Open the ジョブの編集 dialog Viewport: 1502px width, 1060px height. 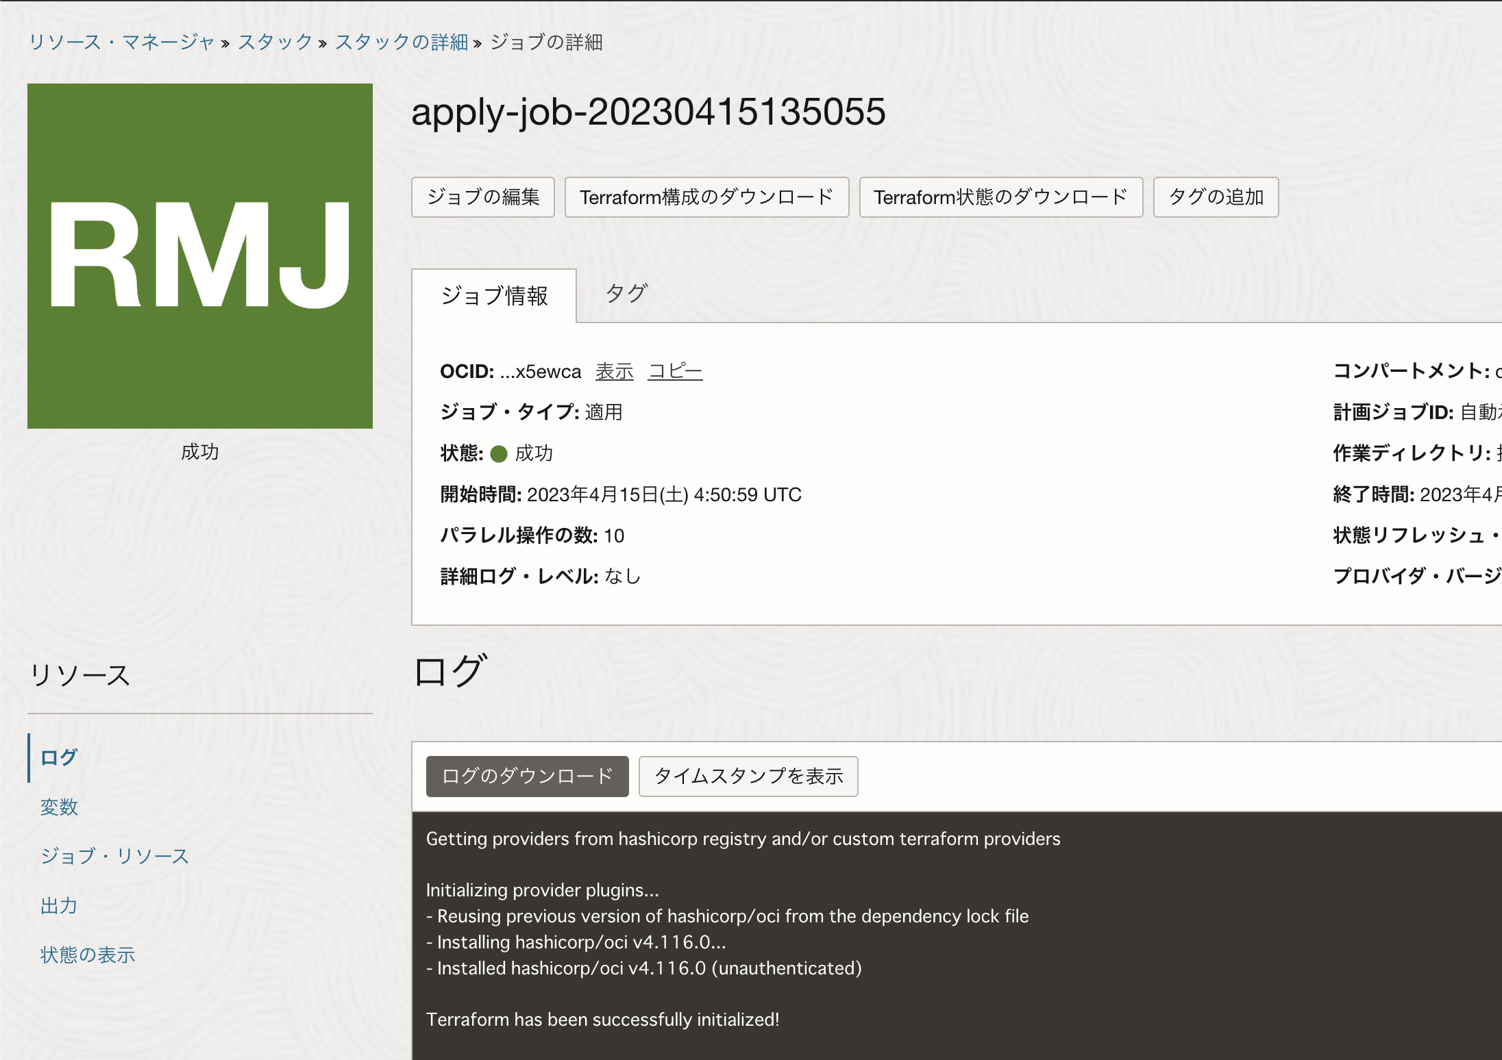[x=482, y=197]
